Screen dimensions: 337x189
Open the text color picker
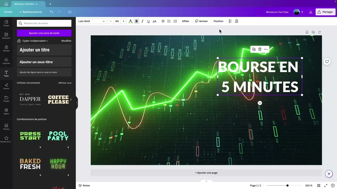[x=130, y=21]
